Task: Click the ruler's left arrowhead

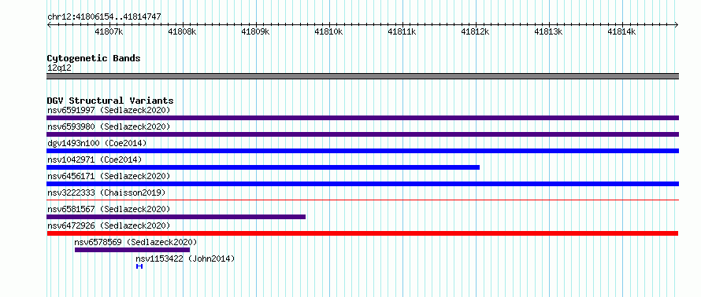Action: pos(49,25)
